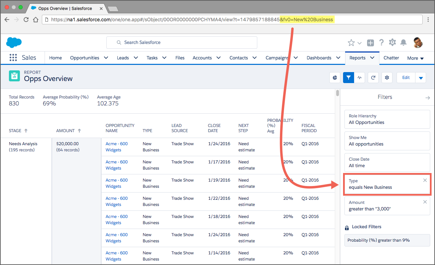Expand the Tasks tab dropdown chevron
Viewport: 435px width, 265px height.
(x=164, y=58)
